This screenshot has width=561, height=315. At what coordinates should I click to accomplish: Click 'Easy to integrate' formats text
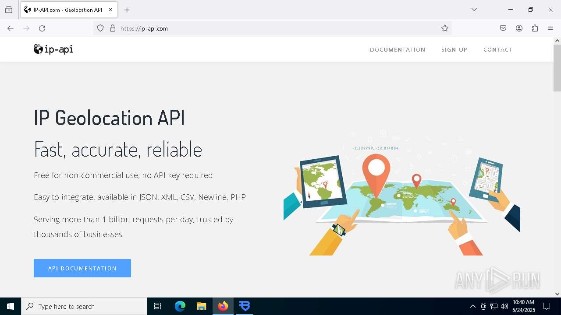[140, 197]
